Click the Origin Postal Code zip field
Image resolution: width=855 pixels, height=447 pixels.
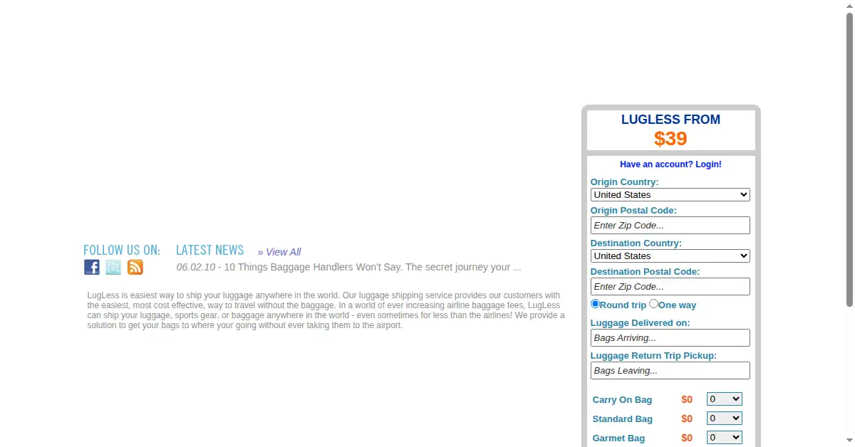[670, 226]
